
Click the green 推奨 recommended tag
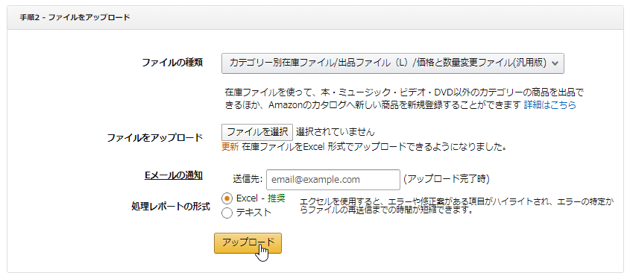coord(277,198)
